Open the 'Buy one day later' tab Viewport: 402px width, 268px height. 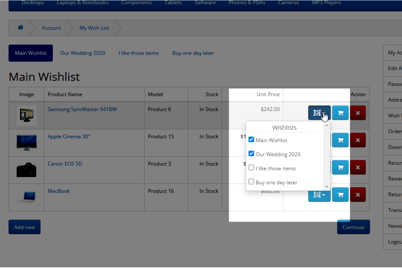coord(193,53)
